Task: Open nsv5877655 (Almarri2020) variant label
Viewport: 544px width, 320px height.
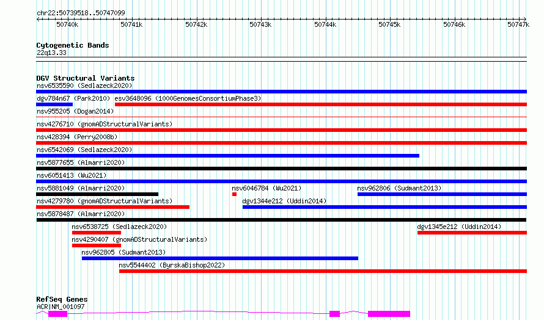Action: coord(81,162)
